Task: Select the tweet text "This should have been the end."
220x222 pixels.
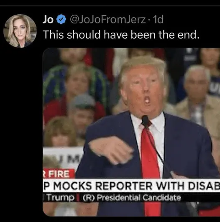Action: point(121,35)
